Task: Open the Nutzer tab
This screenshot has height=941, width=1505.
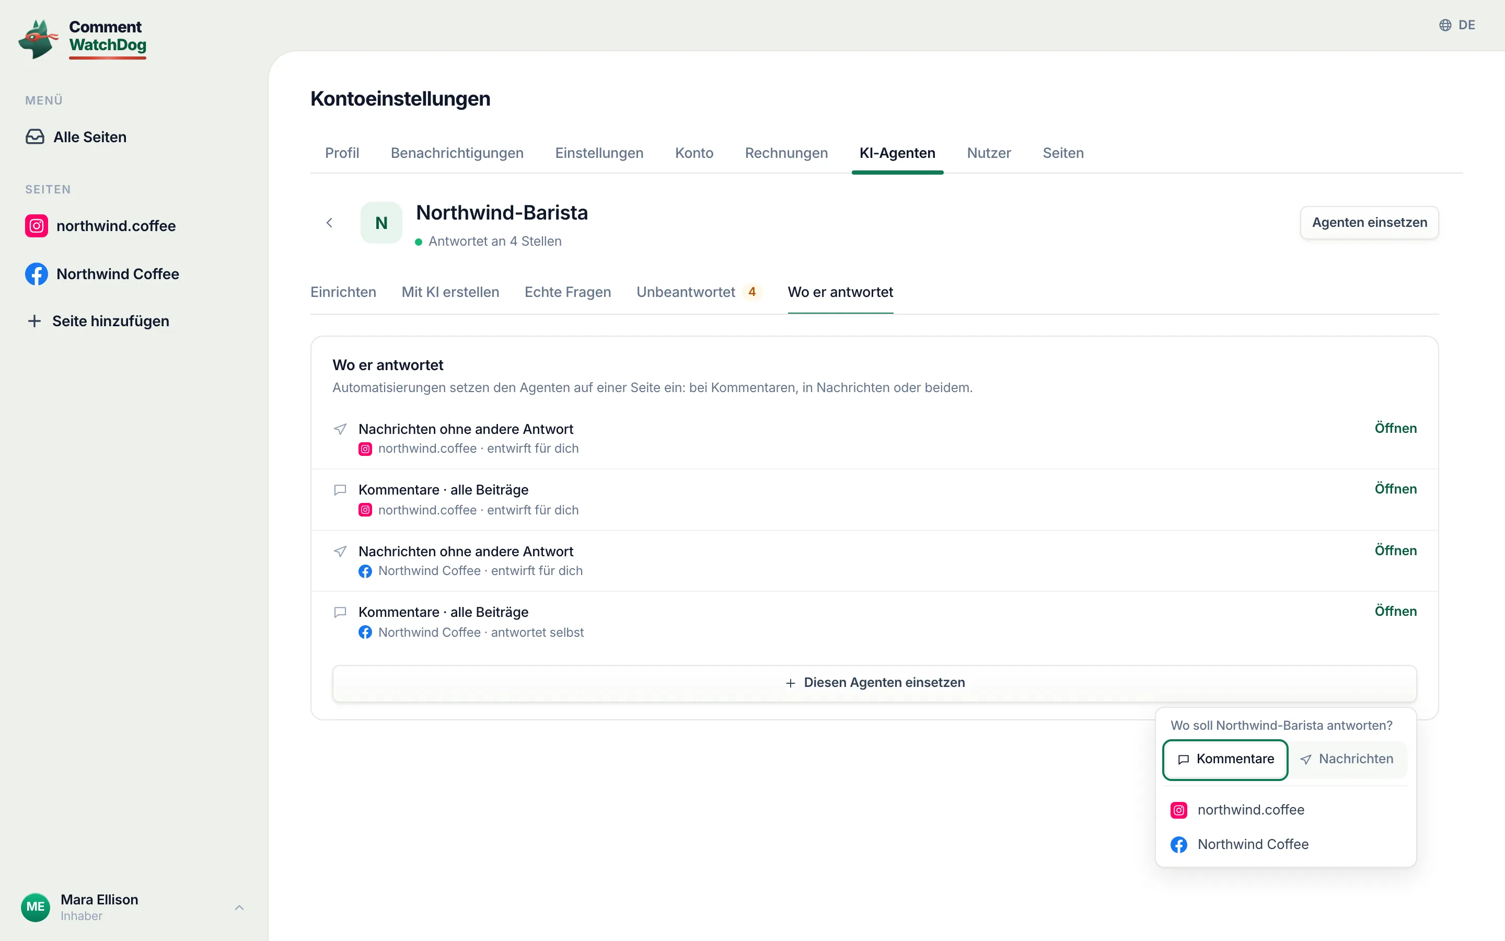Action: 989,153
